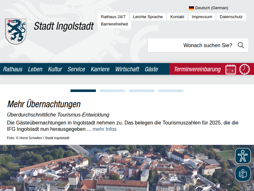Select the first active slider indicator
The width and height of the screenshot is (254, 191).
tap(83, 91)
